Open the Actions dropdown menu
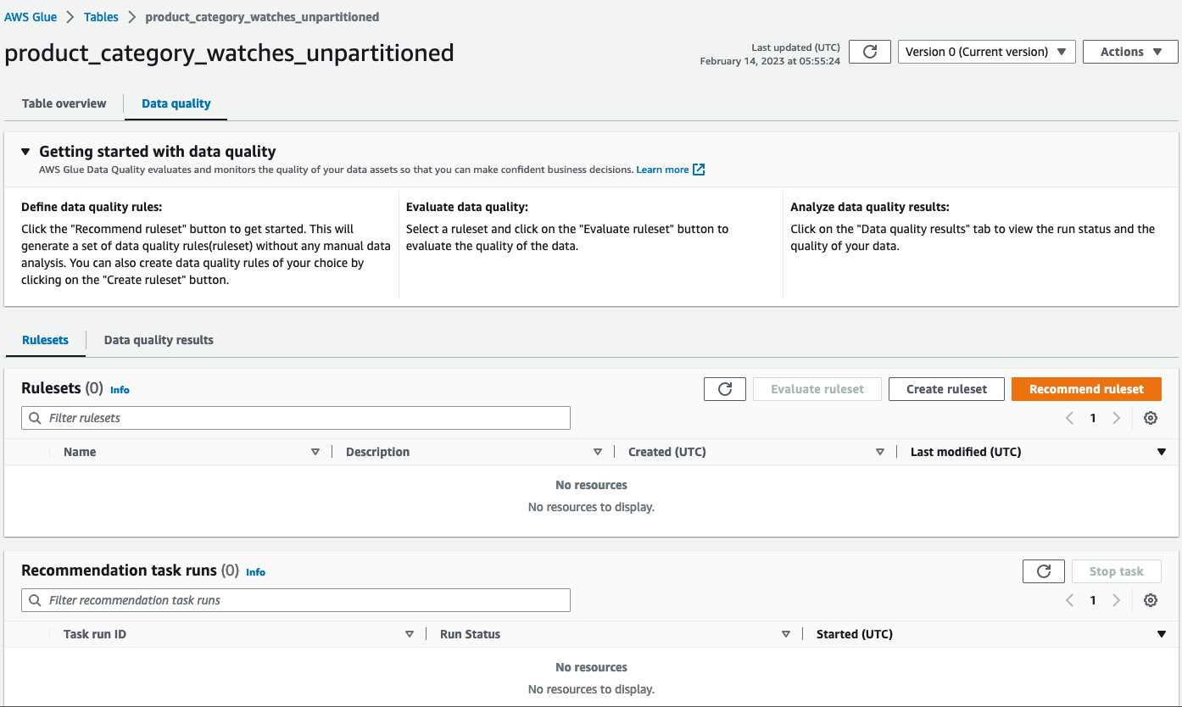This screenshot has width=1182, height=707. pos(1130,52)
